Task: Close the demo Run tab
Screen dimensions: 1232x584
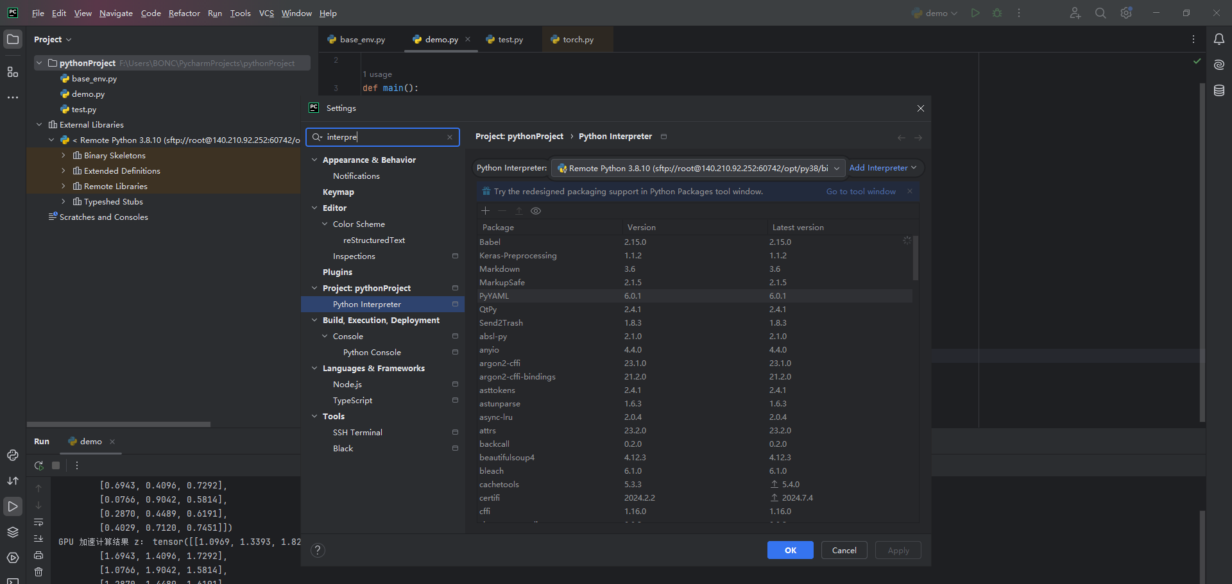Action: click(112, 442)
